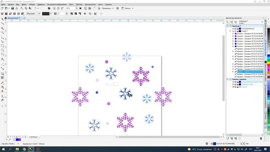Screen dimensions: 270x152
Task: Click the Full-screen preview icon
Action: point(81,8)
